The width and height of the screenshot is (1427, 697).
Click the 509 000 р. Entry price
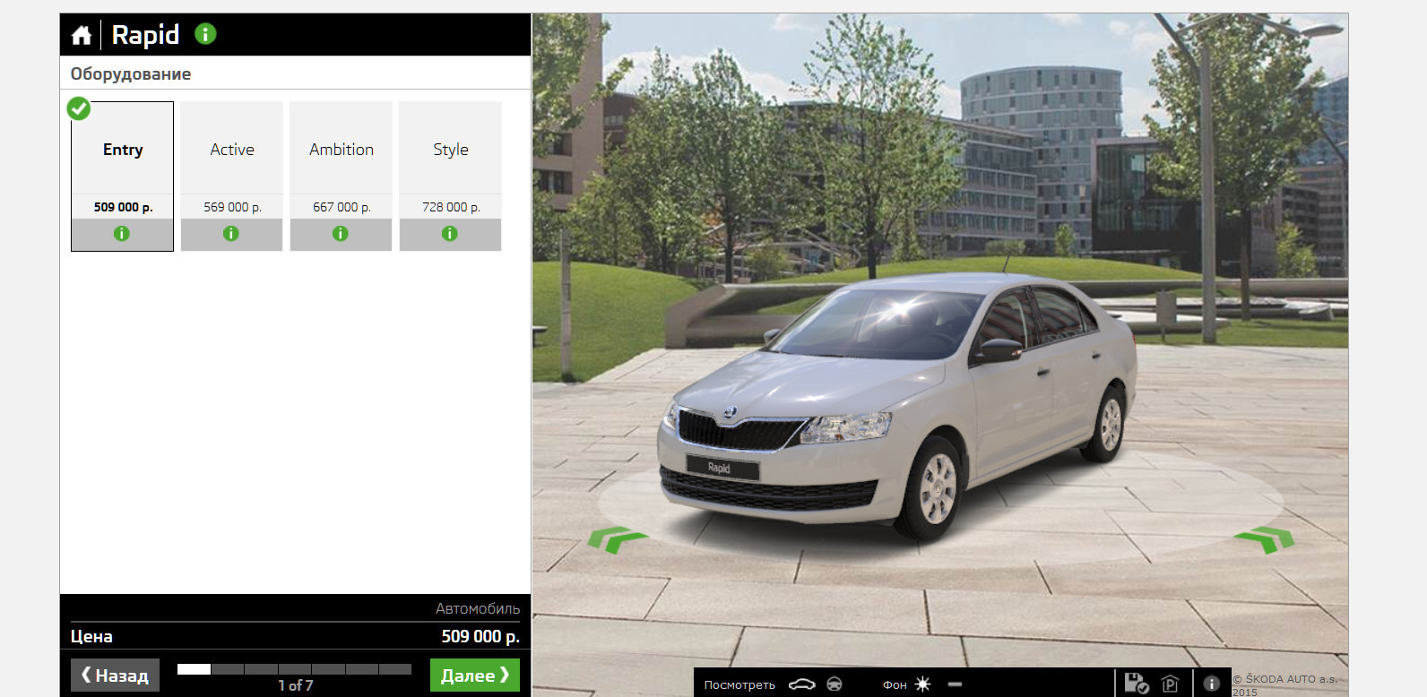123,207
